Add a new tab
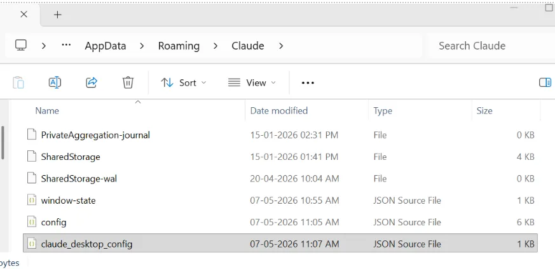 coord(57,15)
